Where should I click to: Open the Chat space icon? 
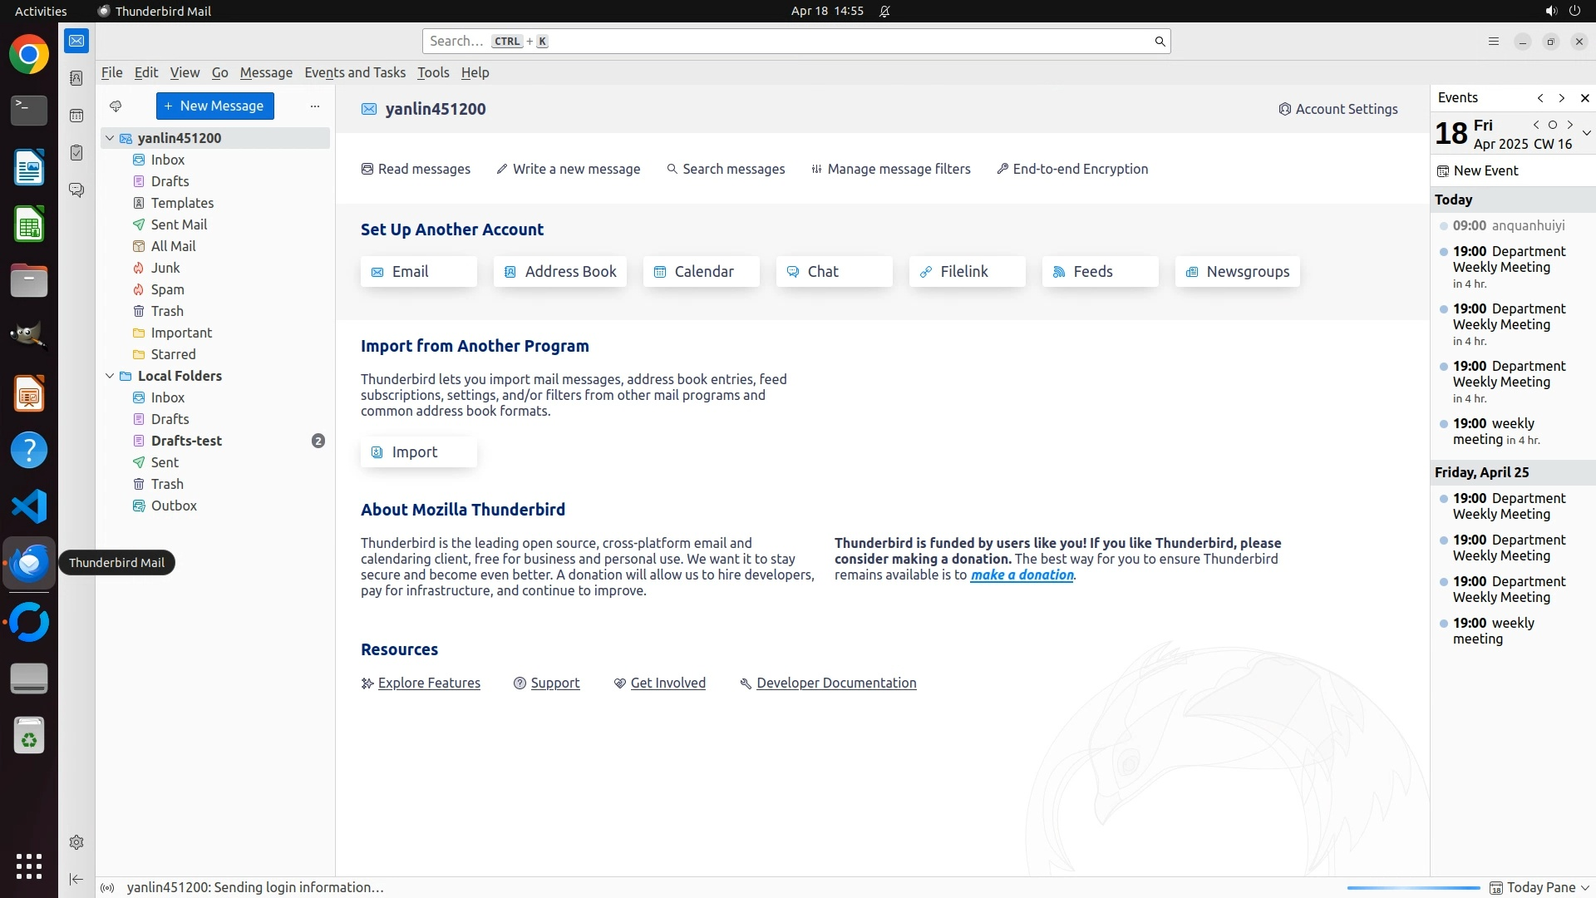pyautogui.click(x=76, y=190)
